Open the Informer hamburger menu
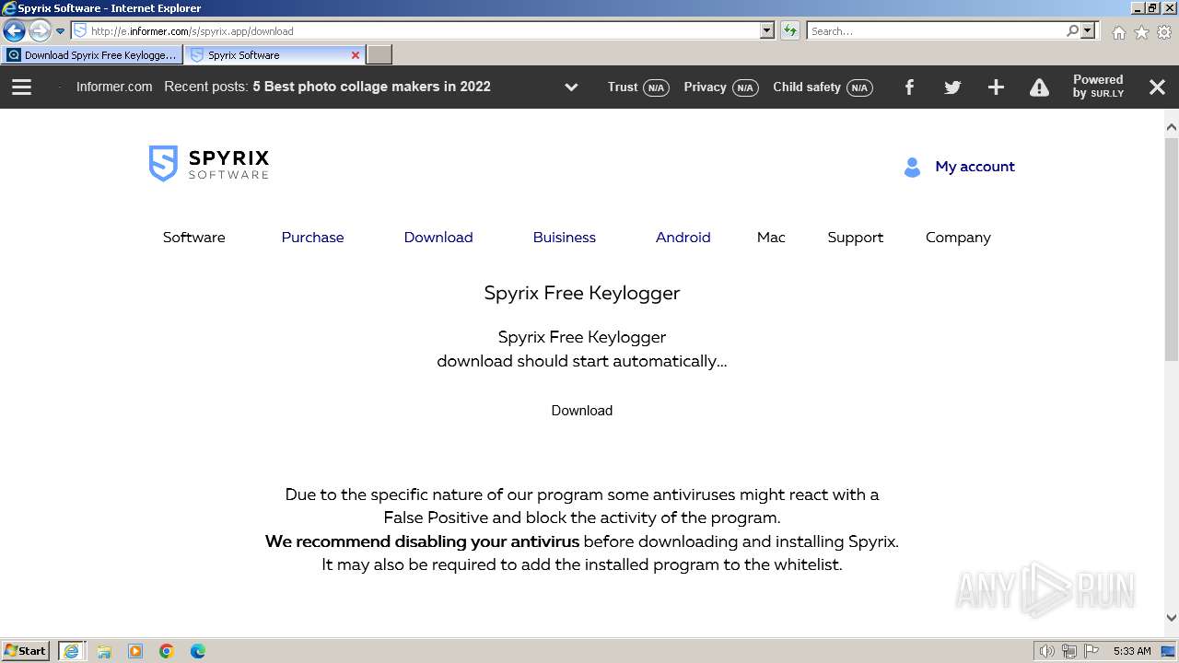Screen dimensions: 1179x663 (21, 87)
